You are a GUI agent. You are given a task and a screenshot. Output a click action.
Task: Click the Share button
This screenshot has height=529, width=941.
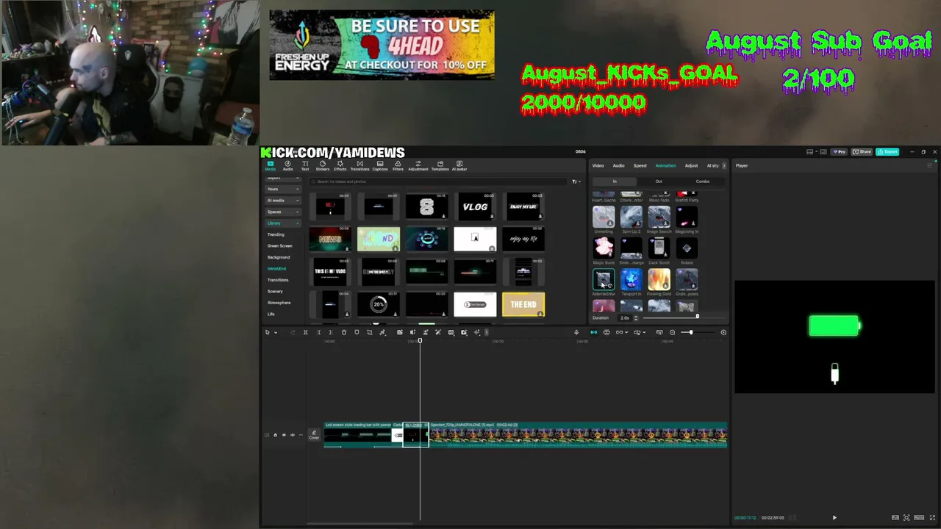click(x=862, y=152)
